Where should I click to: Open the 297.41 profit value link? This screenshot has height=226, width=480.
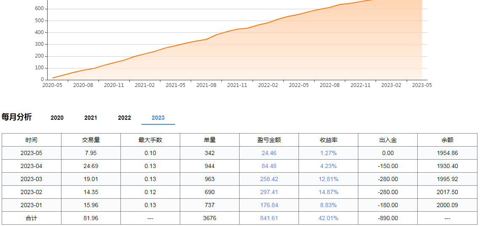point(269,192)
